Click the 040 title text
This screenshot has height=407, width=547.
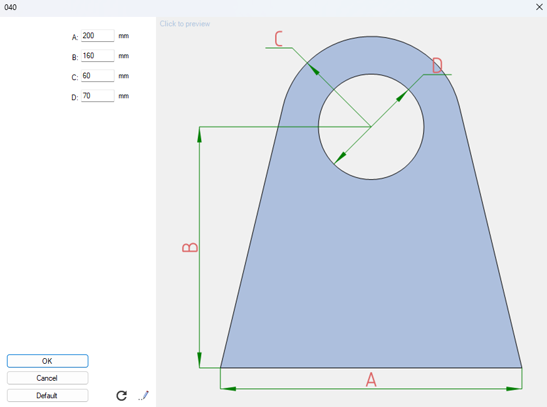tap(11, 7)
